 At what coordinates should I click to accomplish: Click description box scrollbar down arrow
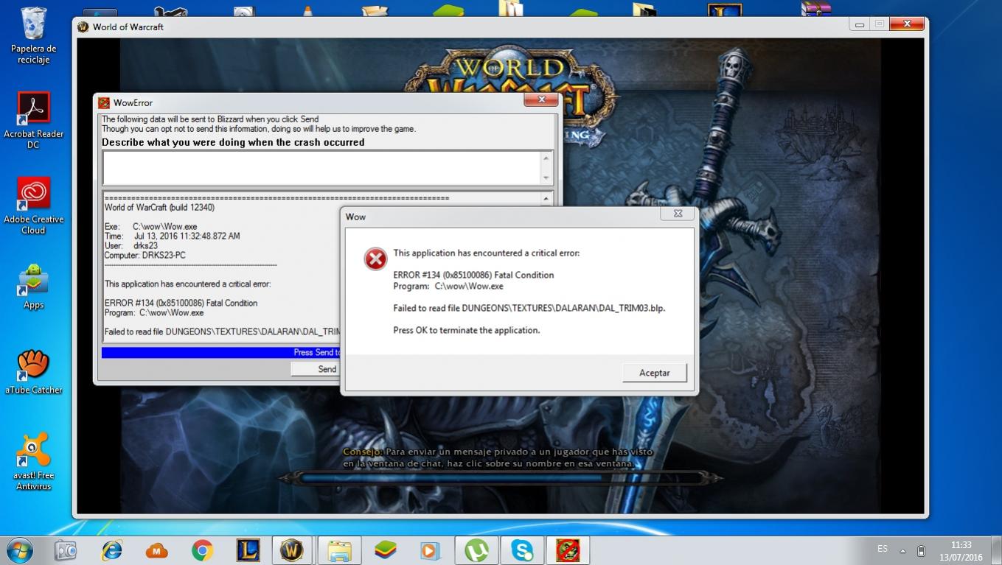point(546,178)
